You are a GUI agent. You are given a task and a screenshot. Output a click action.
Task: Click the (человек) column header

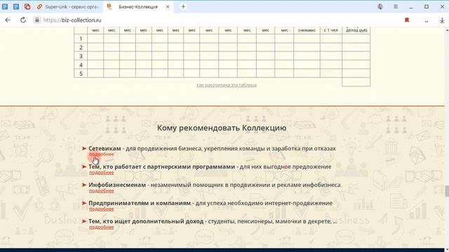pos(307,30)
